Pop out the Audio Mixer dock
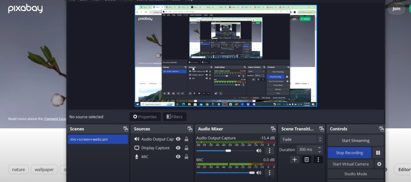Image resolution: width=411 pixels, height=182 pixels. click(x=273, y=129)
